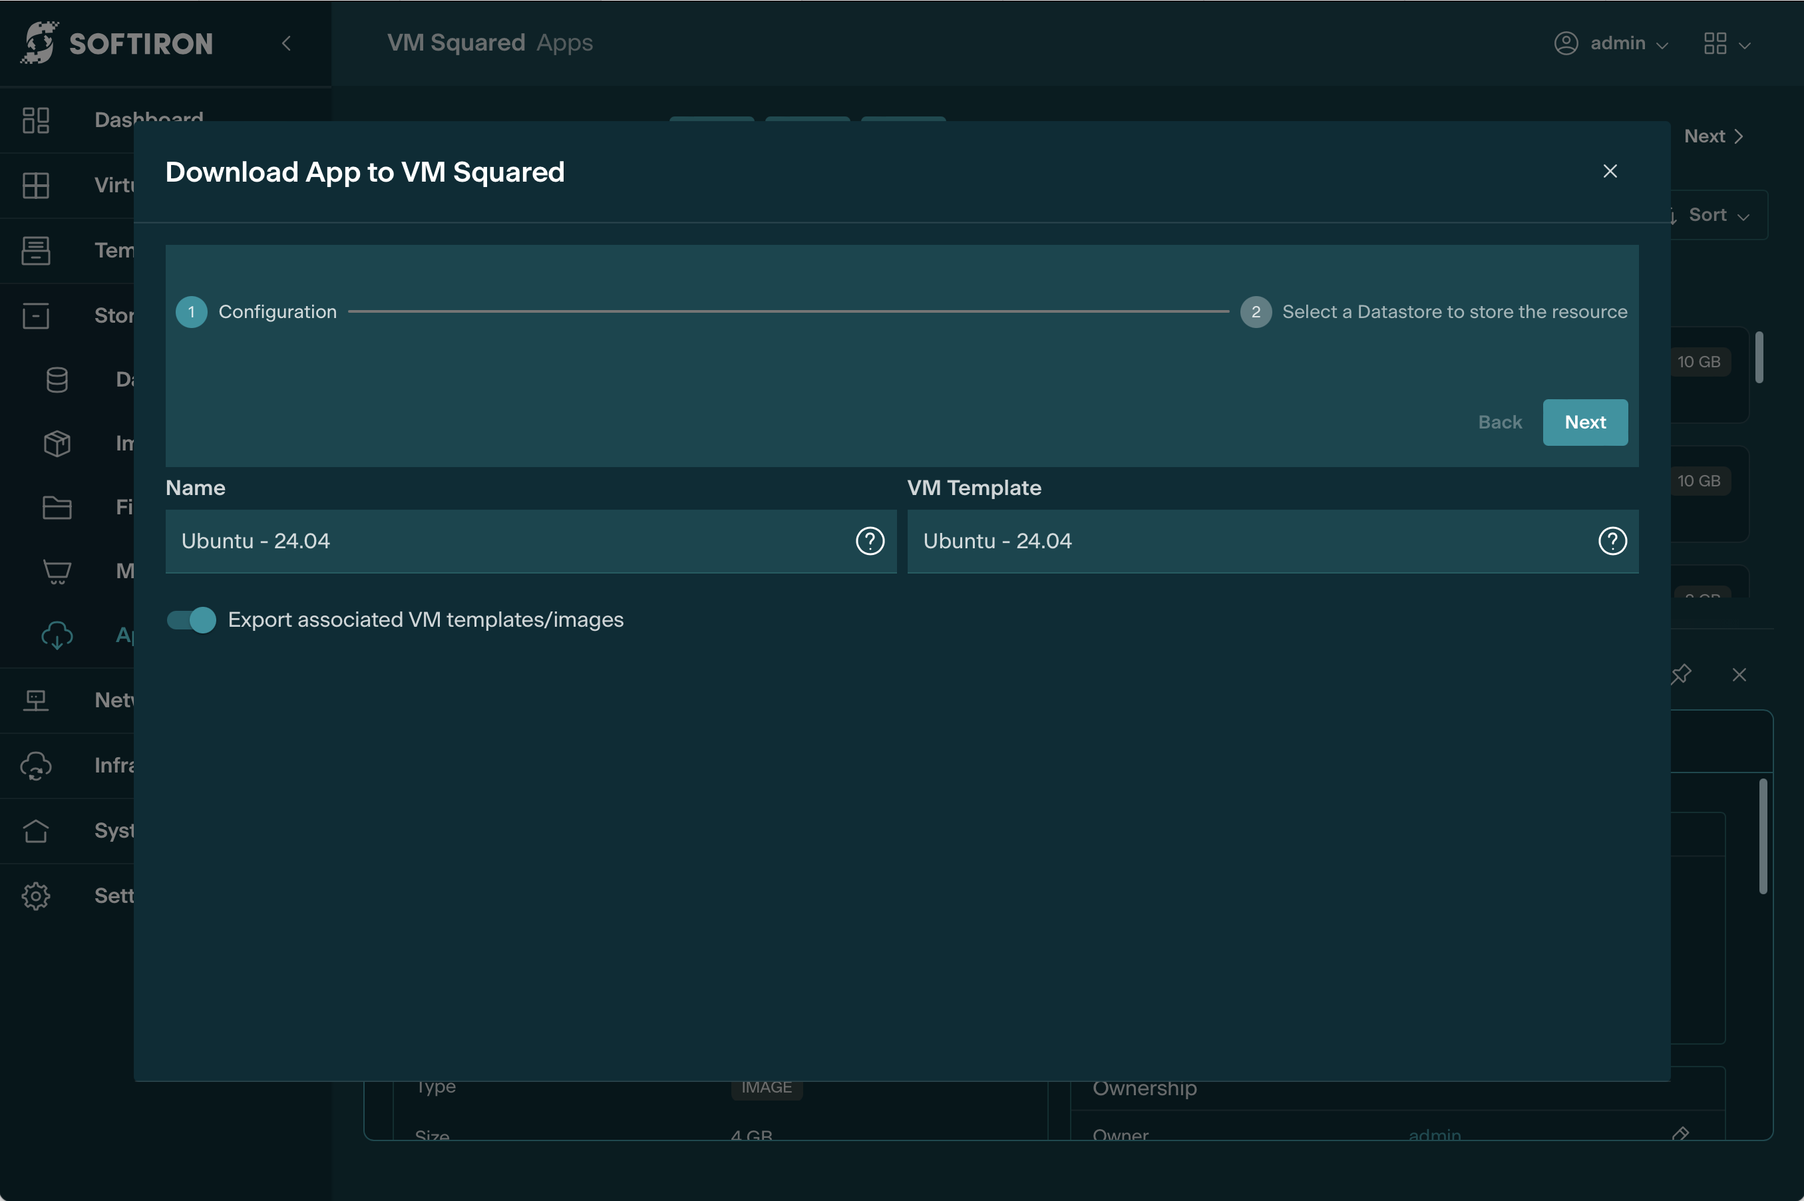Click help icon in VM Template field
The height and width of the screenshot is (1201, 1804).
(x=1612, y=541)
